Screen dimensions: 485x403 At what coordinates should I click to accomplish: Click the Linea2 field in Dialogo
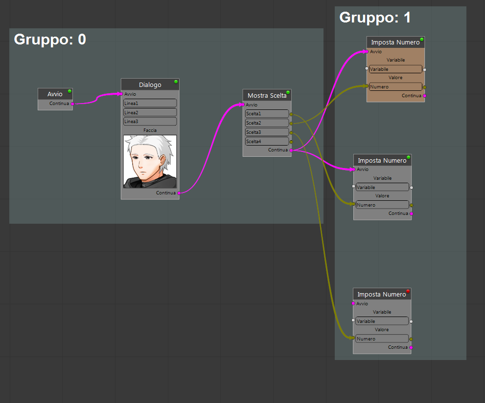point(150,112)
